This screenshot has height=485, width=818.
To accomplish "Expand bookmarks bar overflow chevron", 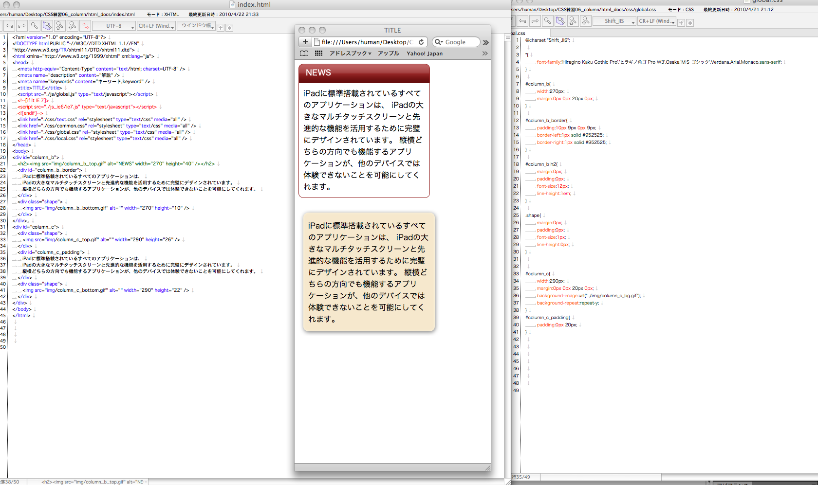I will coord(485,54).
